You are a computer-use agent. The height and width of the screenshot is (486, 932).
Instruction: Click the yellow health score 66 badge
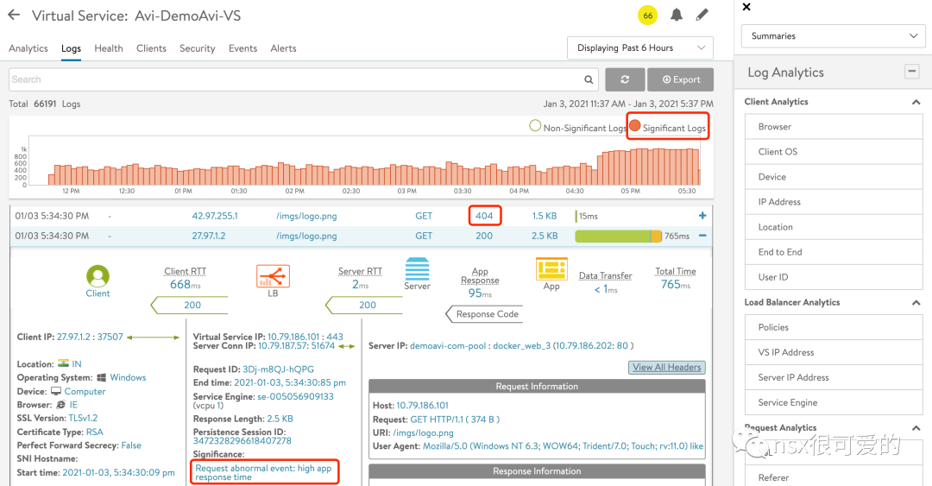(648, 16)
